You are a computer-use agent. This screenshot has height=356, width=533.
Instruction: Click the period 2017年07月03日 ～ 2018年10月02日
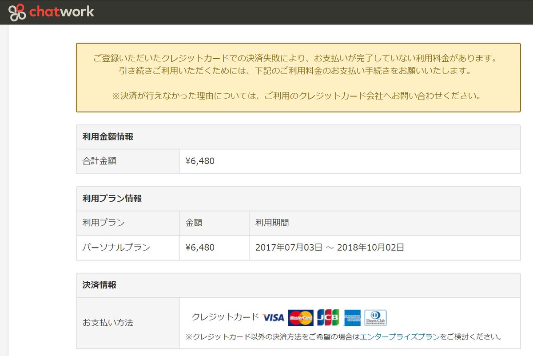click(330, 248)
